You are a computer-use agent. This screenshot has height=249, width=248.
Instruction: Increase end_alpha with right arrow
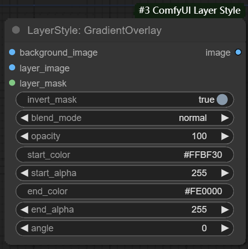click(225, 210)
